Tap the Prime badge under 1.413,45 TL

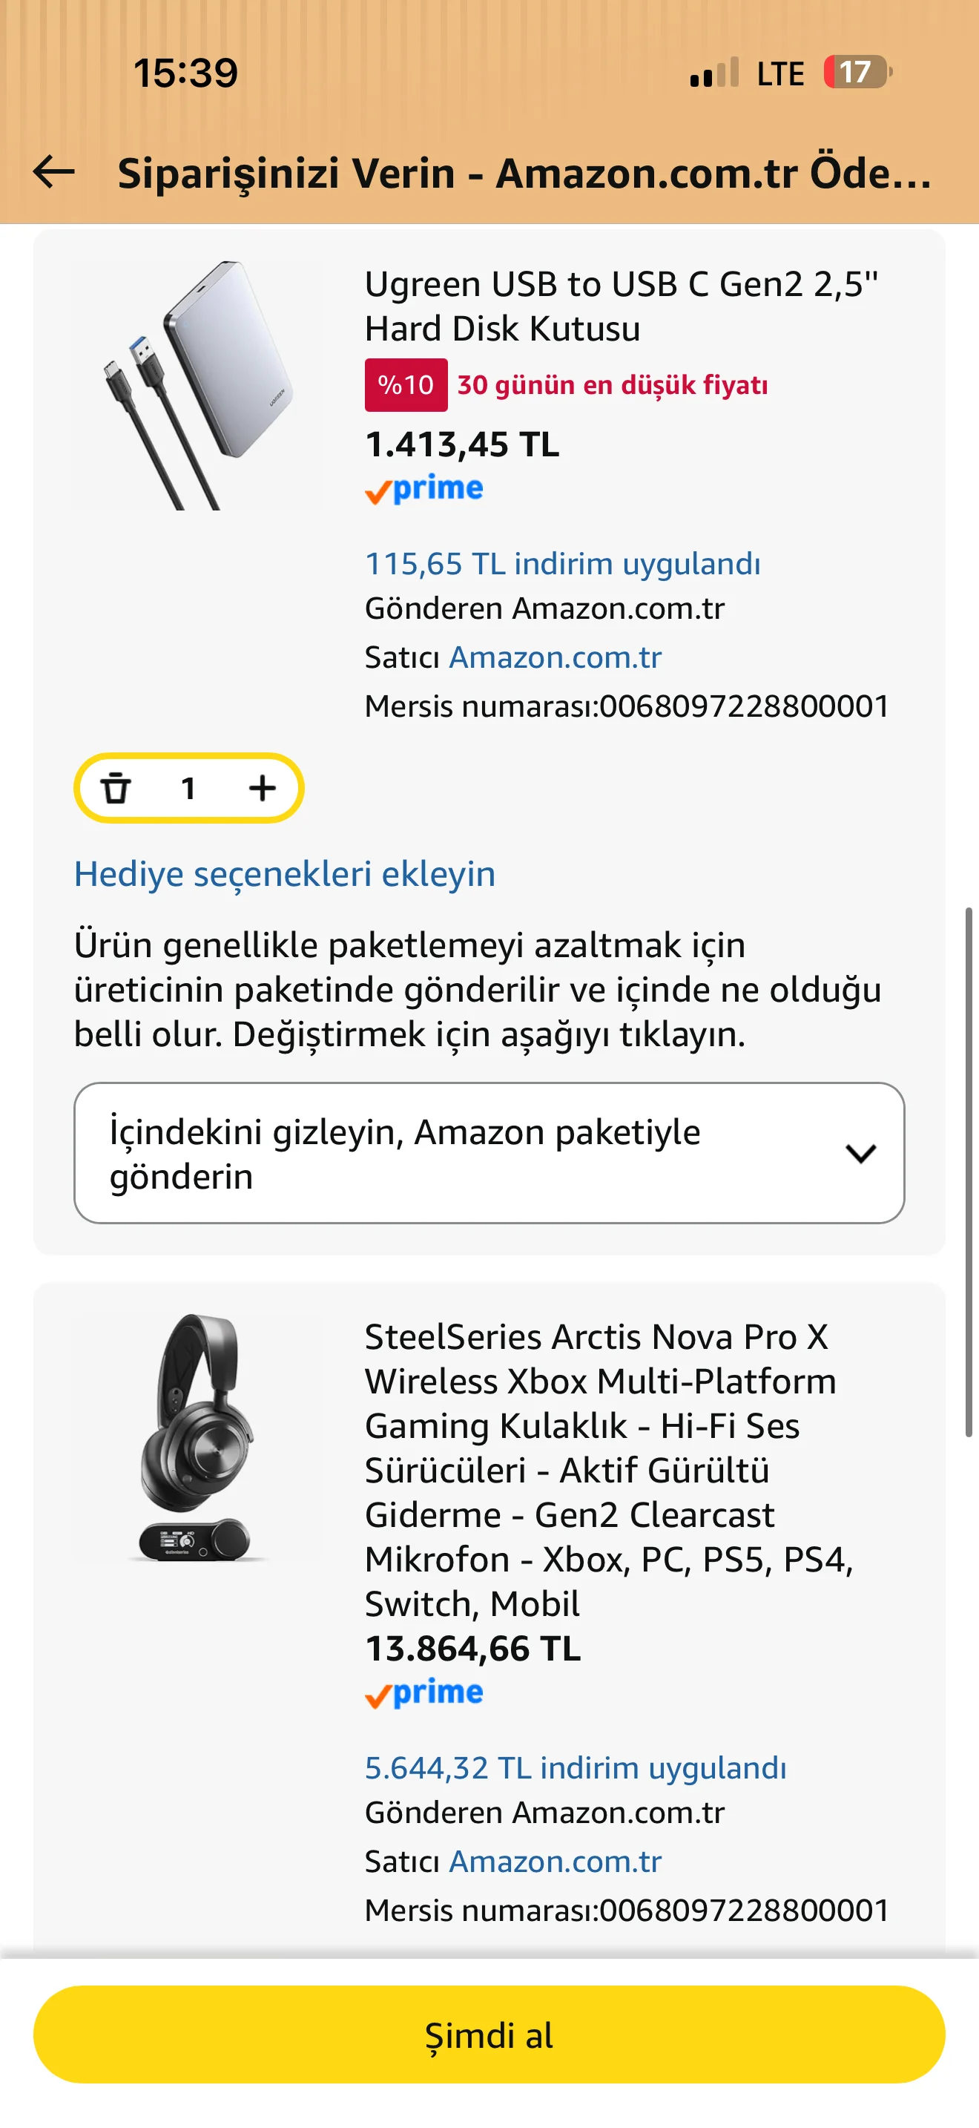click(x=424, y=489)
